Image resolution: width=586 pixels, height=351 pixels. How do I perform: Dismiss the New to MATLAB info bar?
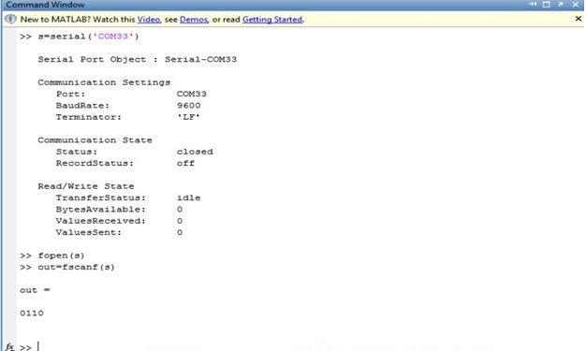[579, 19]
